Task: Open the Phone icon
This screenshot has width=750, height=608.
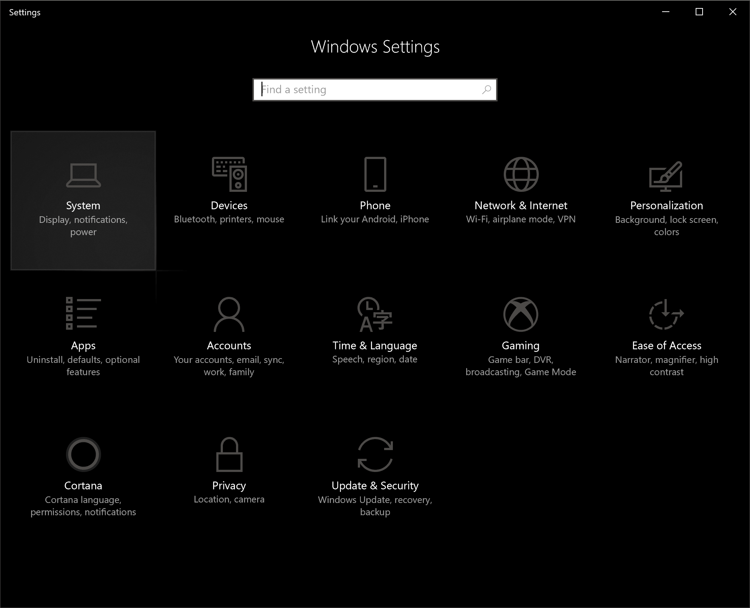Action: click(x=375, y=174)
